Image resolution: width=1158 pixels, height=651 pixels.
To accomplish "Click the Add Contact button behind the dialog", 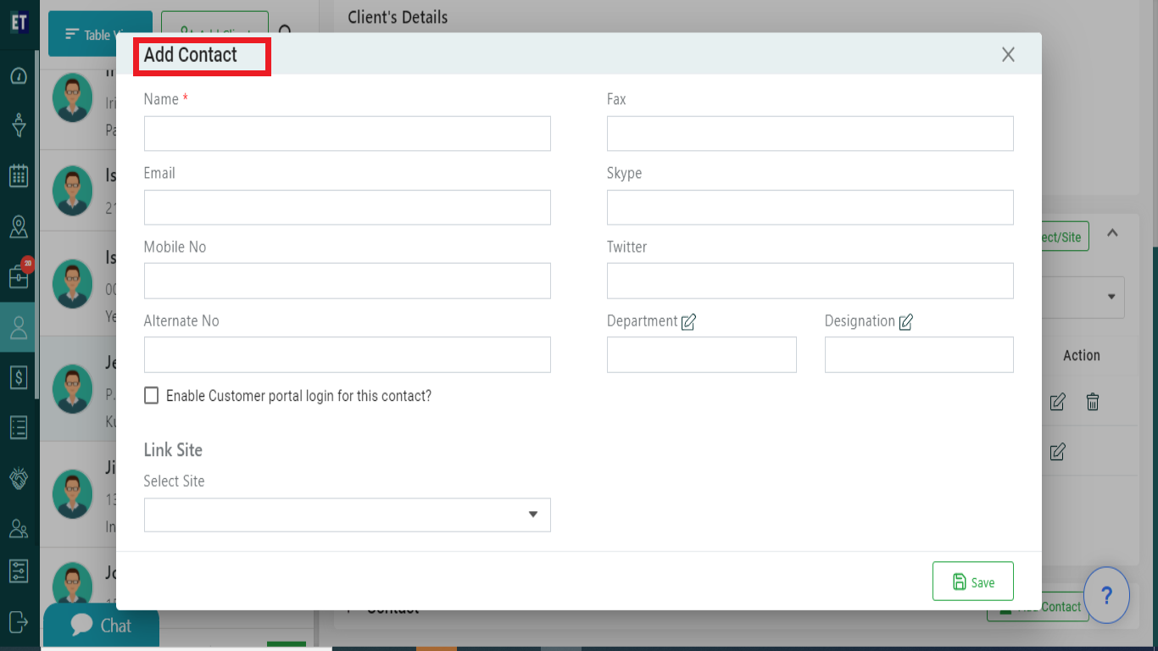I will click(x=1038, y=606).
